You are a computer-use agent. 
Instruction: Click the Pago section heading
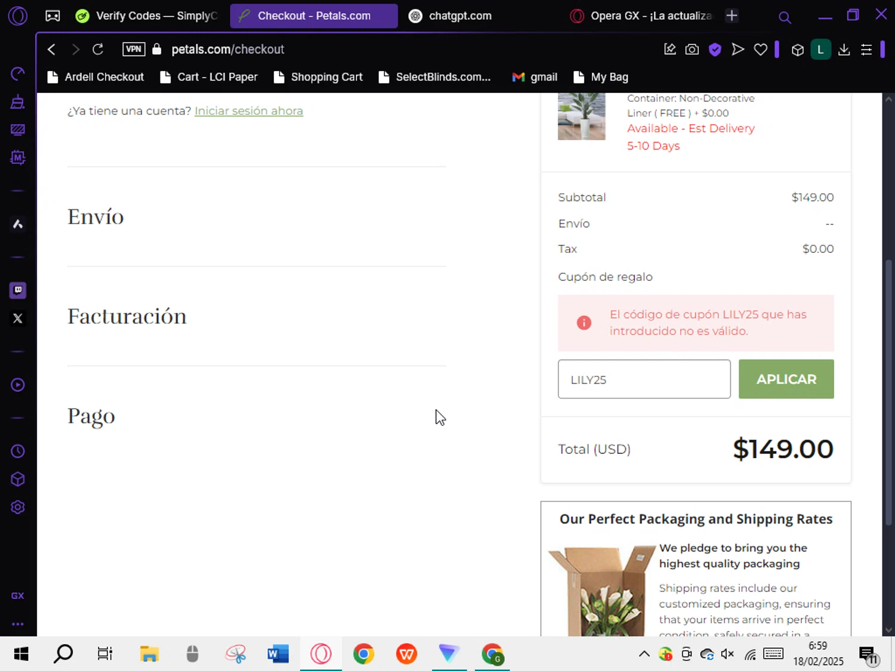pos(91,416)
